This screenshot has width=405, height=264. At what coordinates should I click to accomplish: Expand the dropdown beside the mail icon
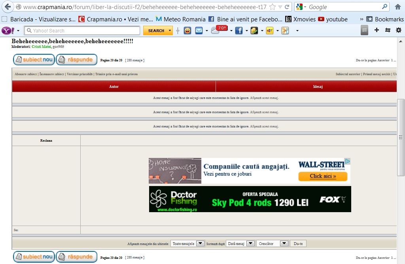coord(206,31)
